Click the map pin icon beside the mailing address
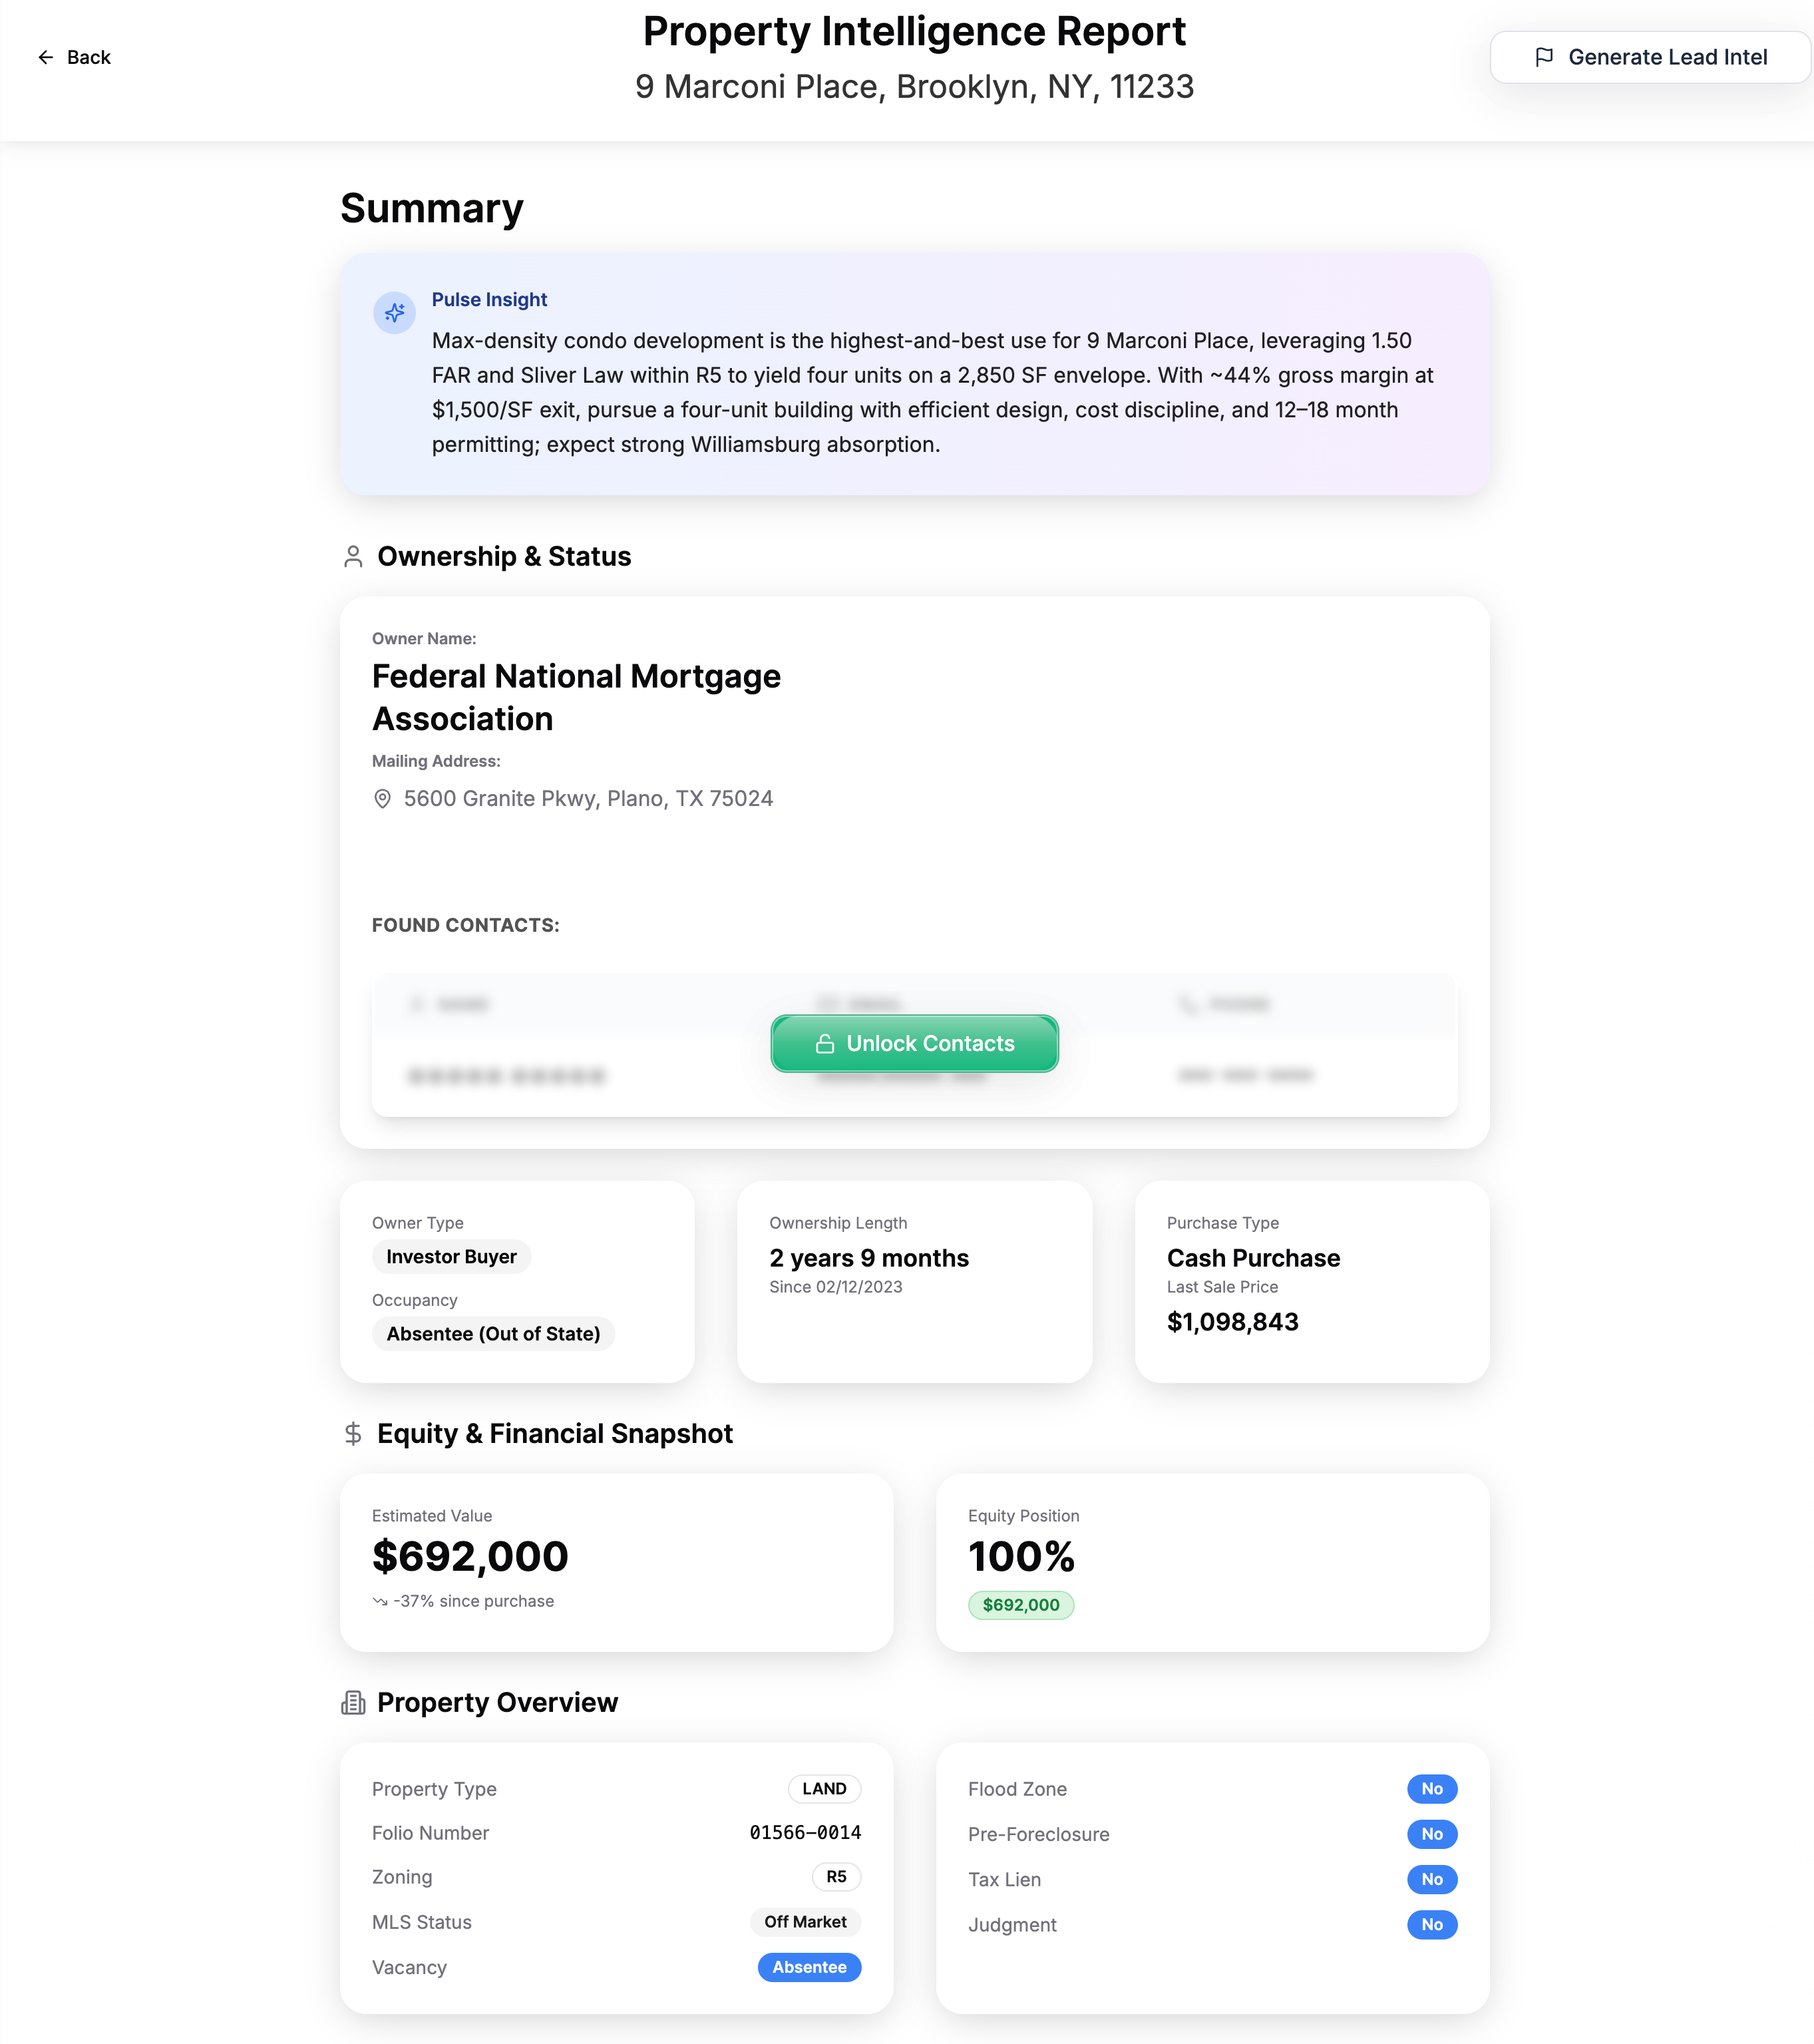 click(382, 798)
